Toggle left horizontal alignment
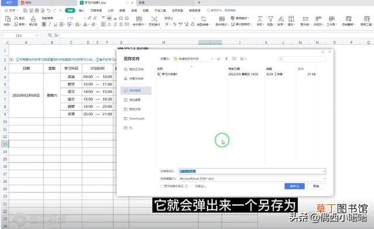The width and height of the screenshot is (374, 229). click(103, 24)
